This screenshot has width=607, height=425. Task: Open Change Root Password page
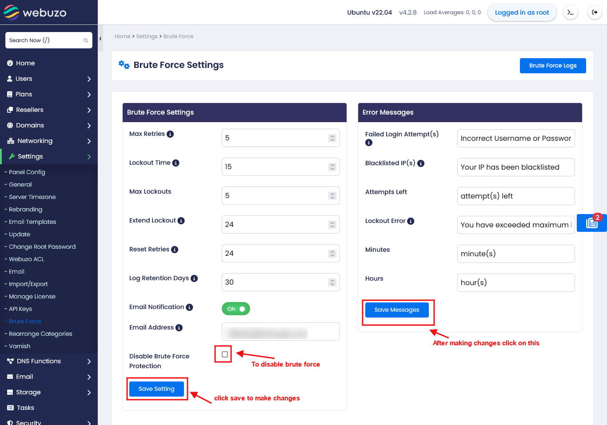tap(42, 246)
